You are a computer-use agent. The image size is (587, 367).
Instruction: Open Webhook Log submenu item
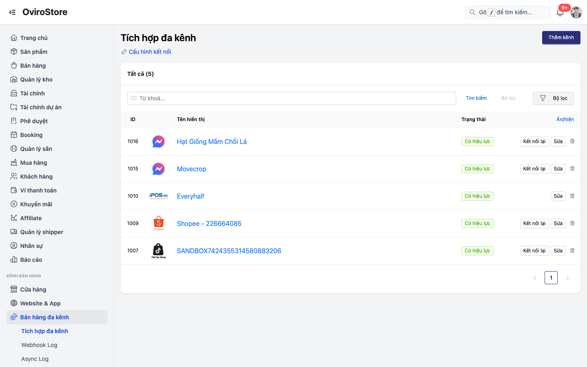pyautogui.click(x=39, y=345)
